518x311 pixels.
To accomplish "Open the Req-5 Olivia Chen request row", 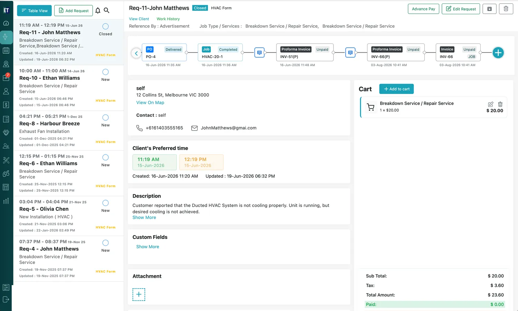I will point(68,216).
